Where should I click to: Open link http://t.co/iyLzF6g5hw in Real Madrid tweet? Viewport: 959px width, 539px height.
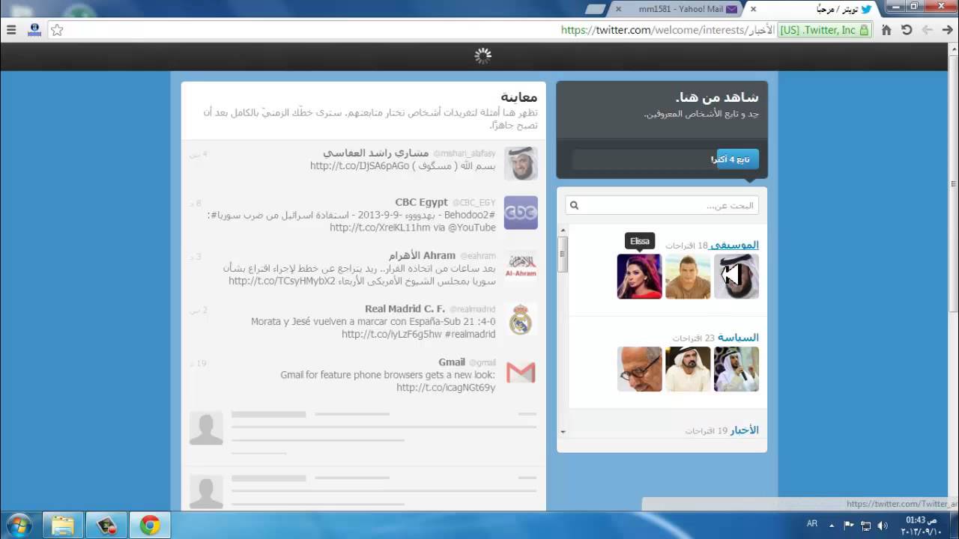point(390,334)
